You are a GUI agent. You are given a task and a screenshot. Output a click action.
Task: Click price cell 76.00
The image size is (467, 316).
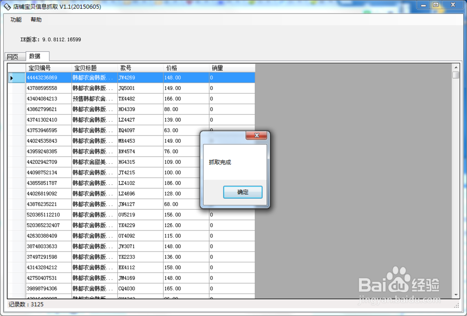coord(182,151)
